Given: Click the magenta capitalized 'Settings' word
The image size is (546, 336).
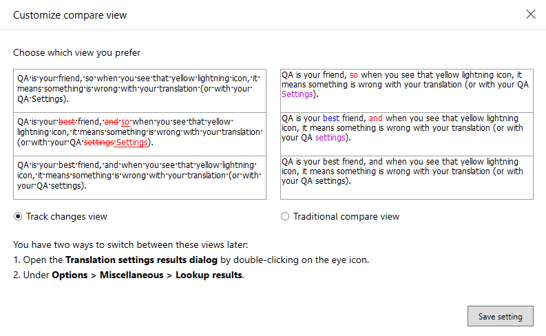Looking at the screenshot, I should click(x=297, y=94).
